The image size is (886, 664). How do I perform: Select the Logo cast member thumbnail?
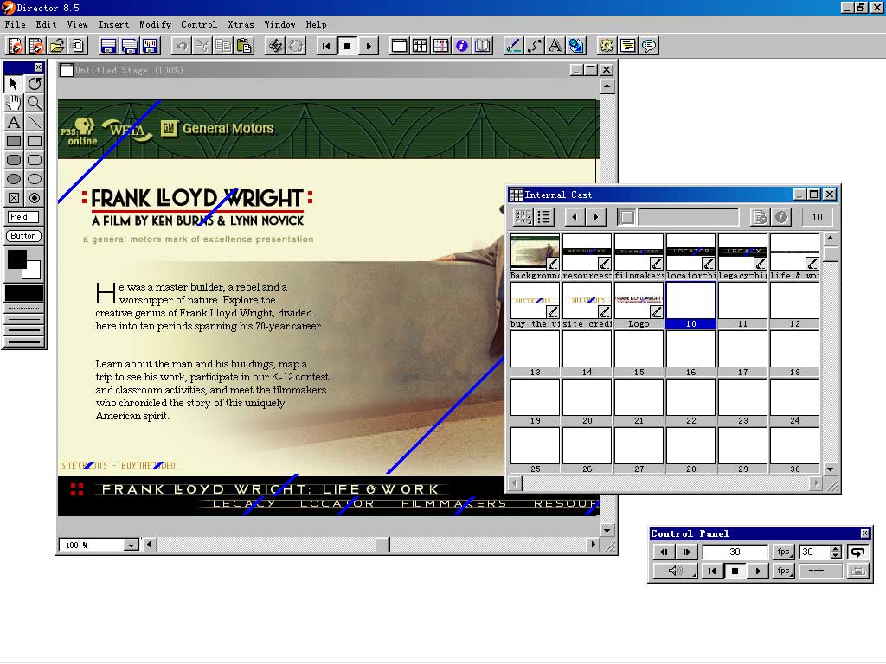point(639,300)
